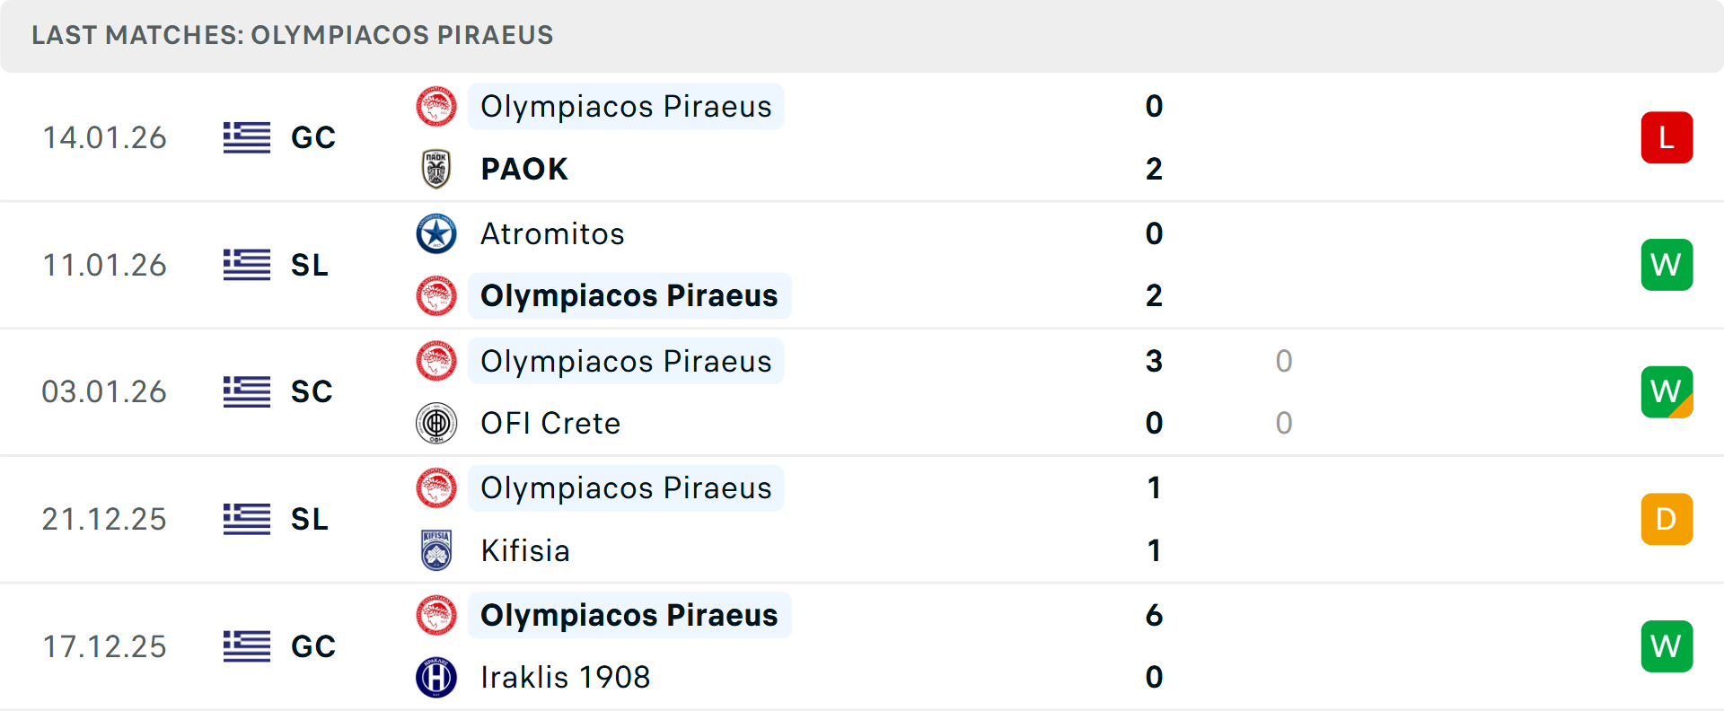Viewport: 1724px width, 711px height.
Task: Click the 17.12.25 match date
Action: pyautogui.click(x=104, y=646)
